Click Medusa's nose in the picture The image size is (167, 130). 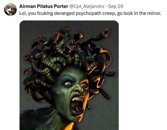click(x=78, y=89)
